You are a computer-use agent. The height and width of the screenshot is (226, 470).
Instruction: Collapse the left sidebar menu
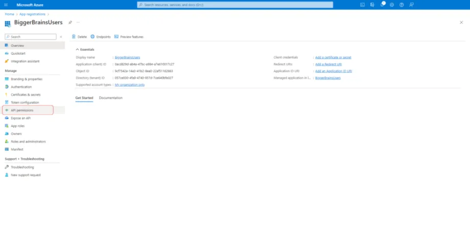tap(61, 37)
